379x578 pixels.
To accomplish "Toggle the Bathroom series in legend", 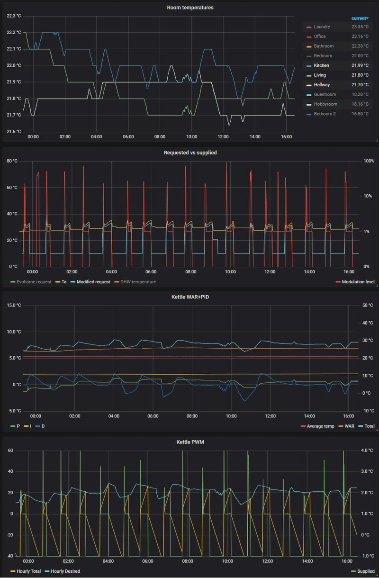I will coord(324,46).
